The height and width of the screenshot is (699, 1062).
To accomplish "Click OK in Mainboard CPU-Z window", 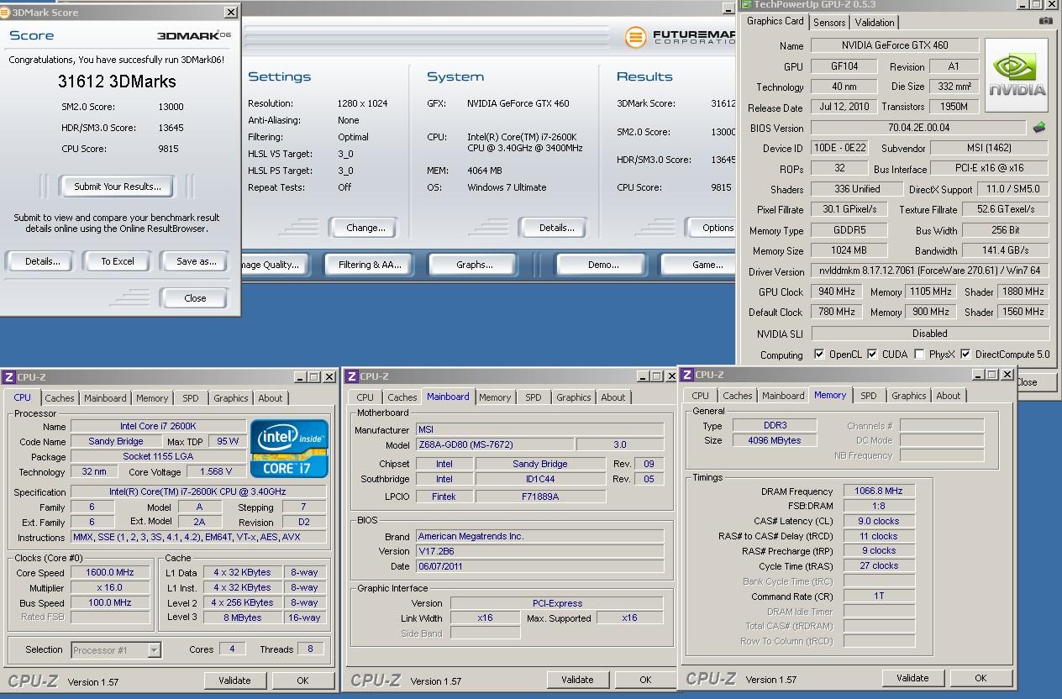I will [x=645, y=680].
